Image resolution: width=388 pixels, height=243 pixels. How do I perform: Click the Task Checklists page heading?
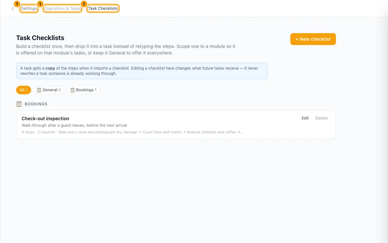point(40,38)
